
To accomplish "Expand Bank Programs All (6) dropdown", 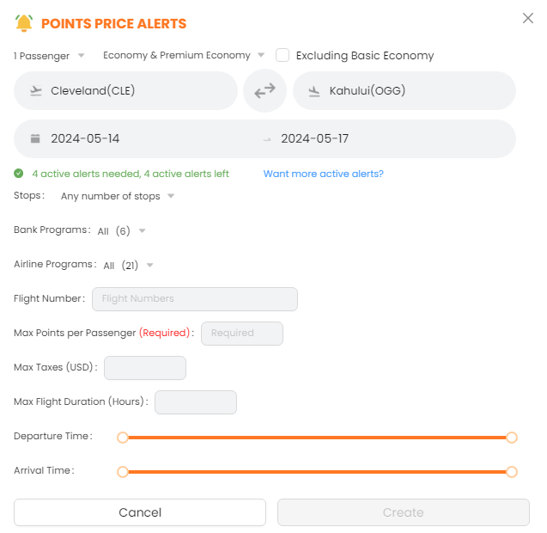I will pyautogui.click(x=121, y=230).
